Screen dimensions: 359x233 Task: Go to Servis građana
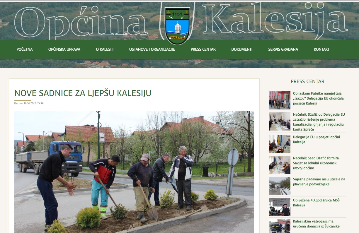pos(283,49)
